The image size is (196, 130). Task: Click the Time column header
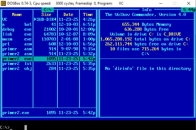click(88, 14)
